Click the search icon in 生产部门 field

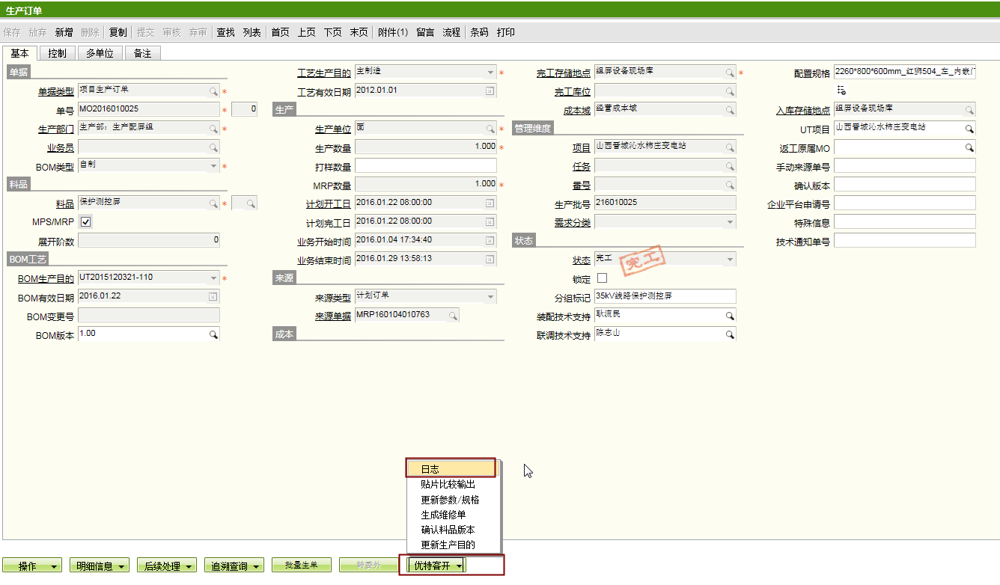(213, 129)
